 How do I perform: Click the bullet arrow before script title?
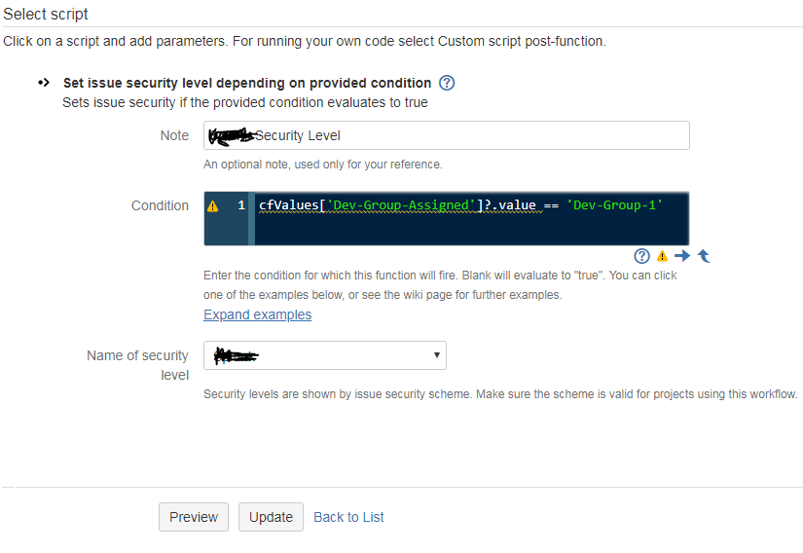(x=44, y=83)
